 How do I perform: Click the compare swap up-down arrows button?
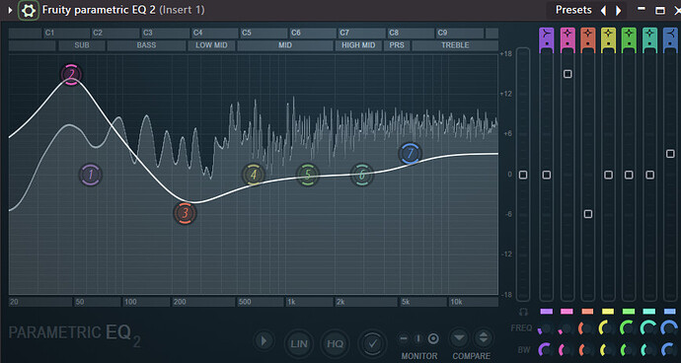[483, 337]
